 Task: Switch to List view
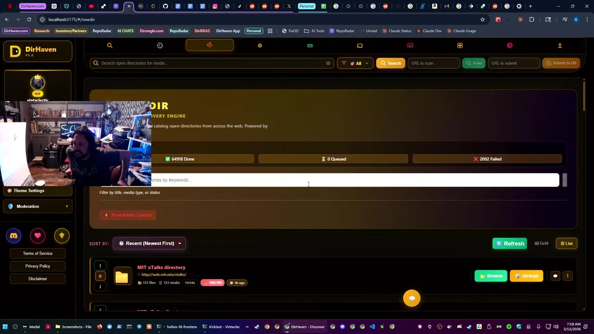[567, 244]
